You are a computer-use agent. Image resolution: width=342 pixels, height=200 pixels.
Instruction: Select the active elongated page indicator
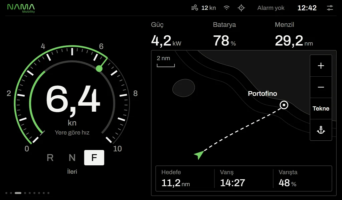[18, 193]
